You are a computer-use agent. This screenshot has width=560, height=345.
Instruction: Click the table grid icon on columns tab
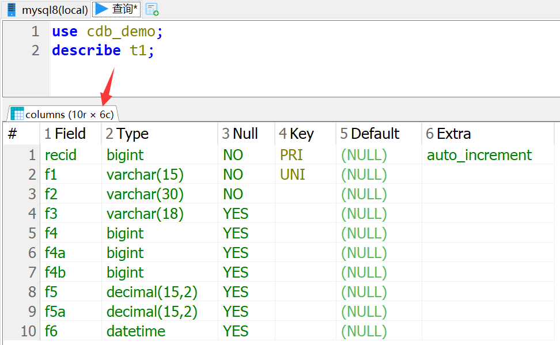(x=17, y=113)
